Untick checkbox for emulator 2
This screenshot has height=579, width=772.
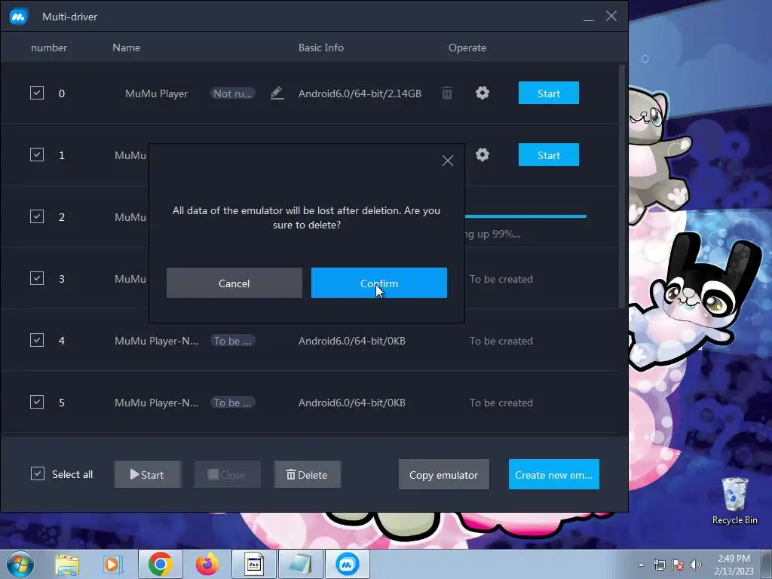pyautogui.click(x=37, y=216)
